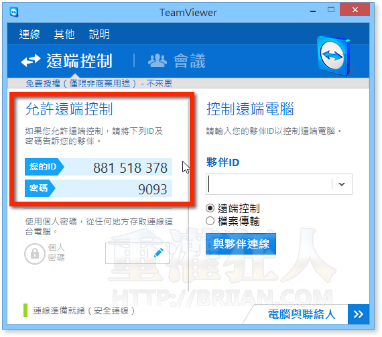The image size is (382, 337).
Task: Click the 連線準備就緒 status text
Action: [x=84, y=311]
